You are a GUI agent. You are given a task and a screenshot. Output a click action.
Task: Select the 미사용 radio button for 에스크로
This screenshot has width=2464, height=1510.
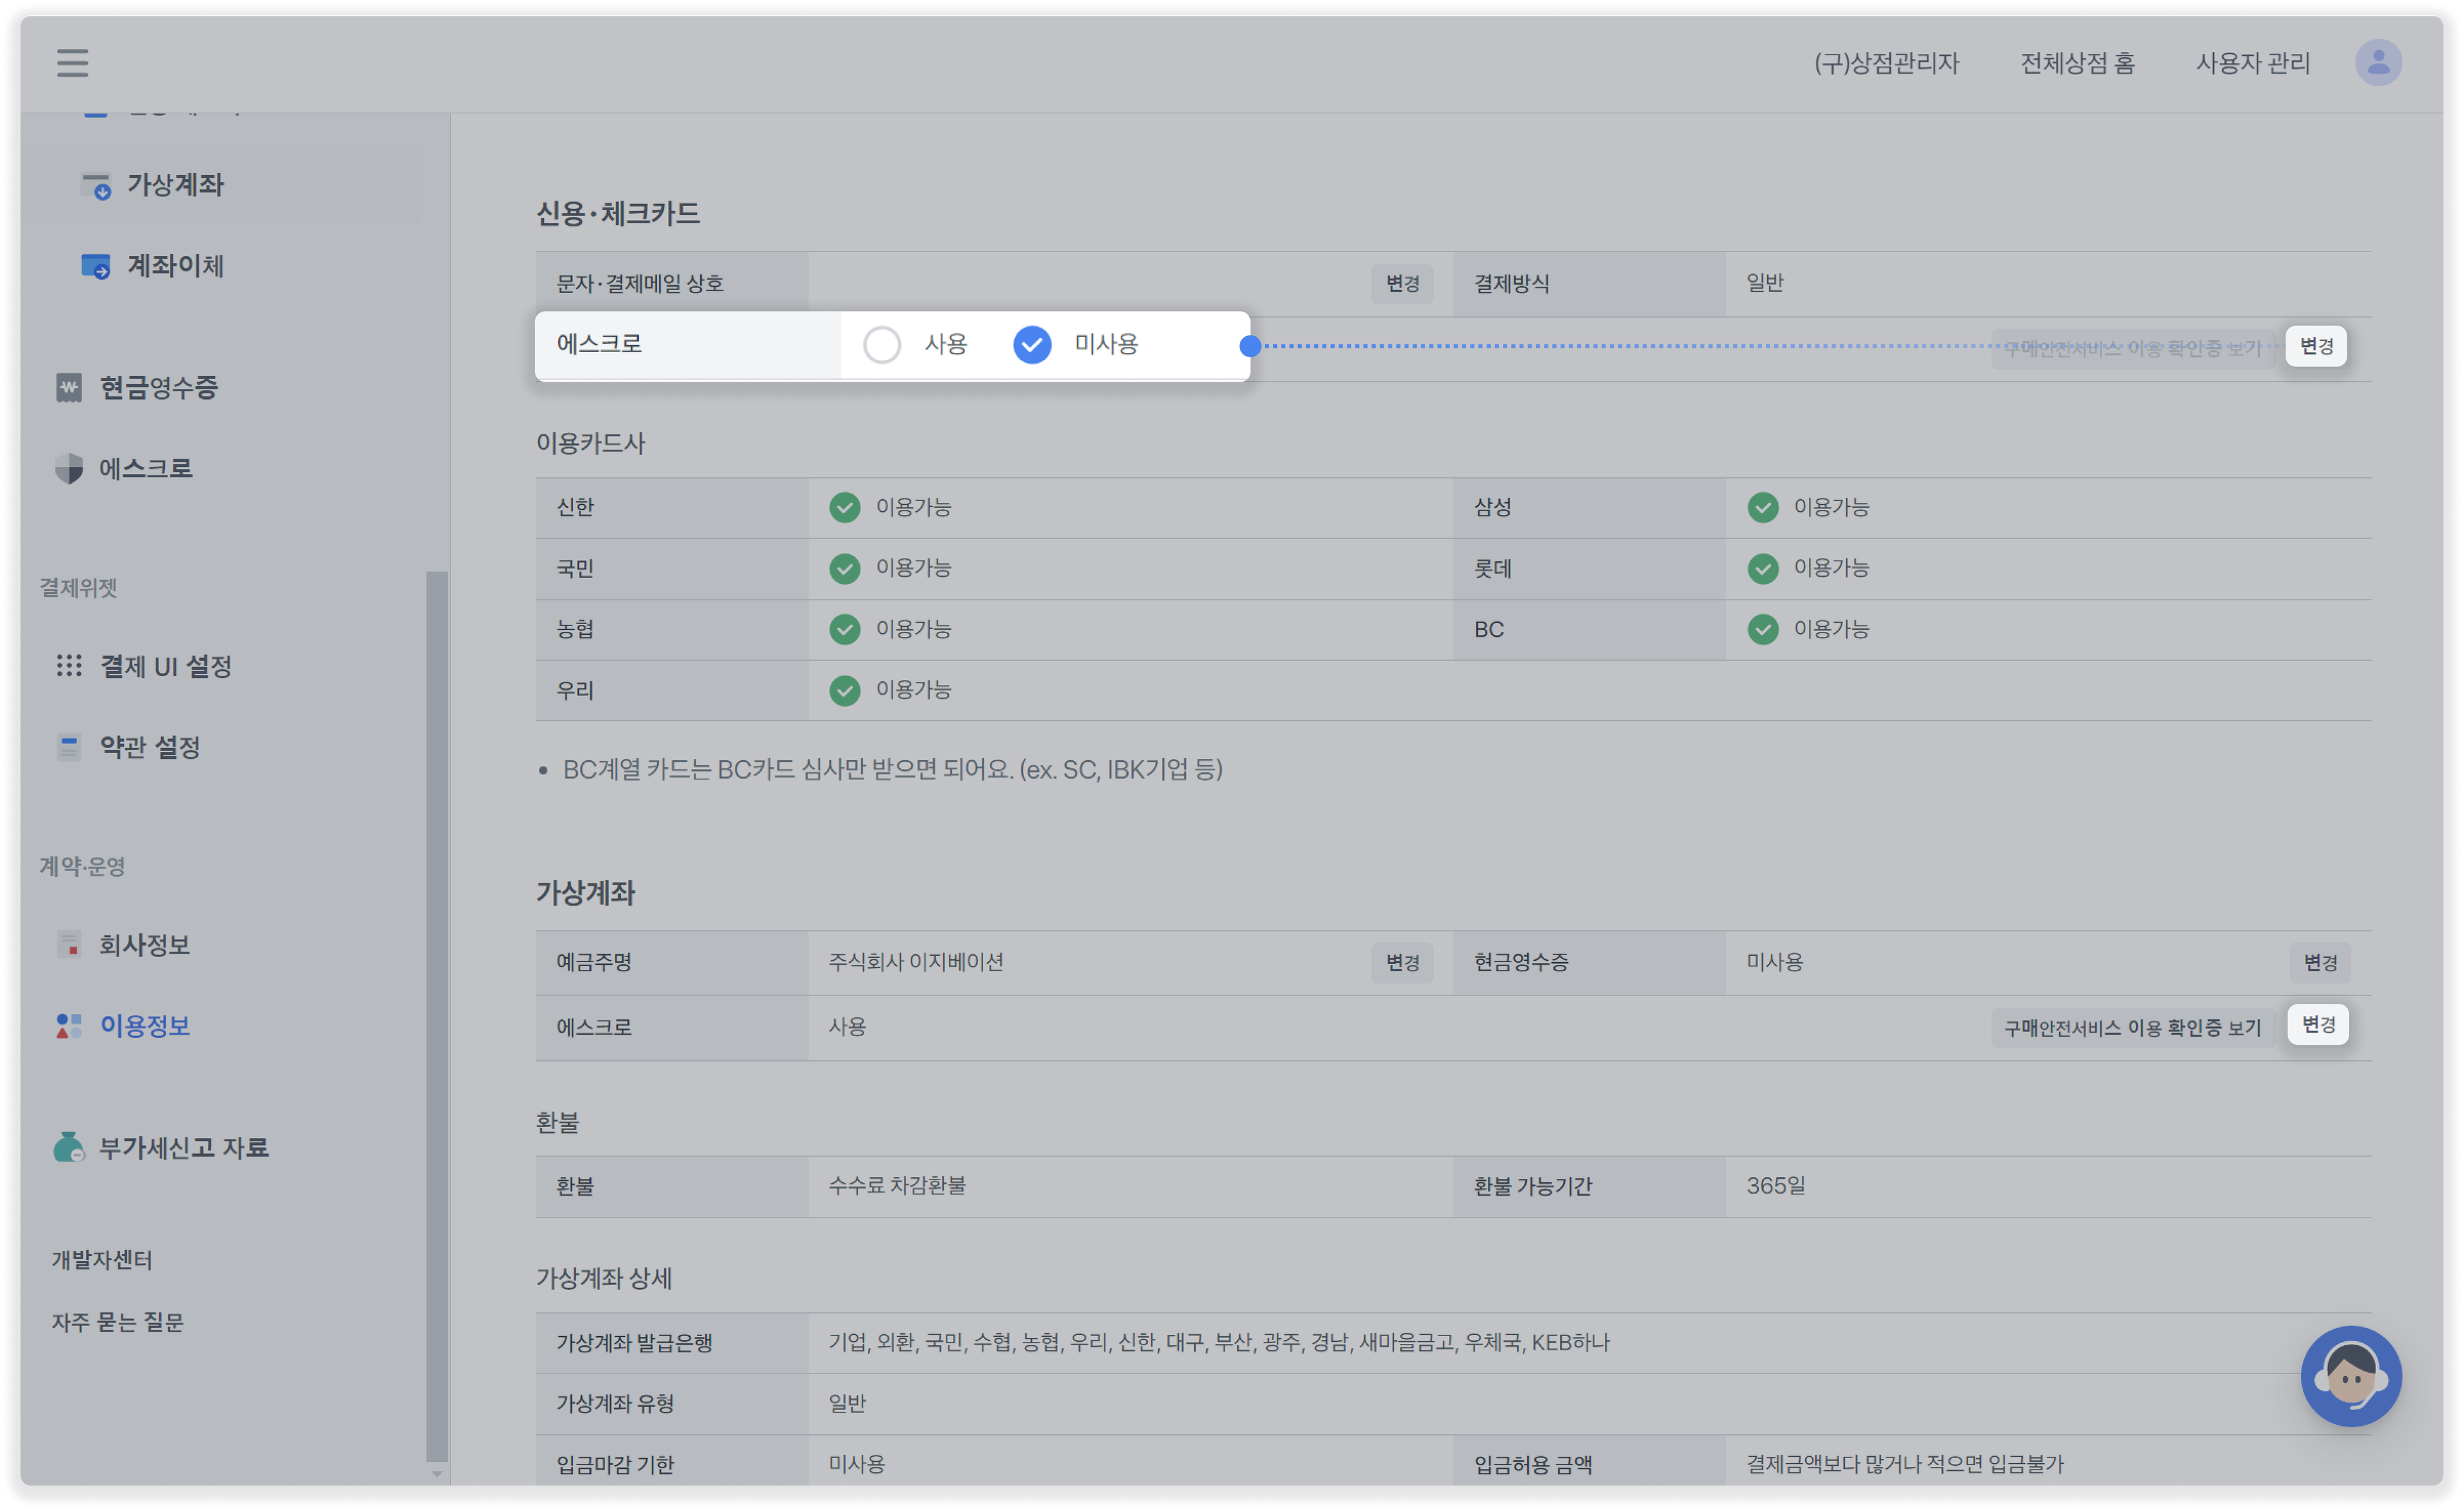point(1032,345)
